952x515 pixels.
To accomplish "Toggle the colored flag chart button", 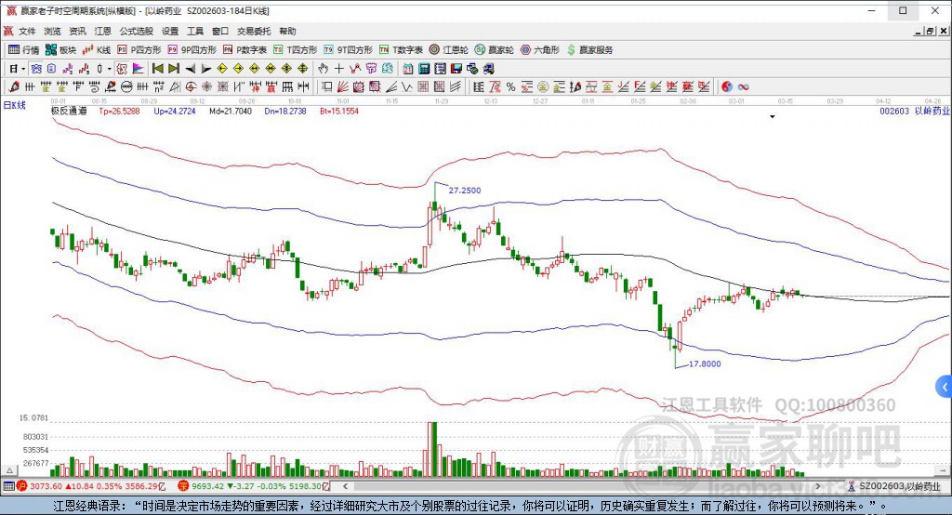I will (138, 69).
